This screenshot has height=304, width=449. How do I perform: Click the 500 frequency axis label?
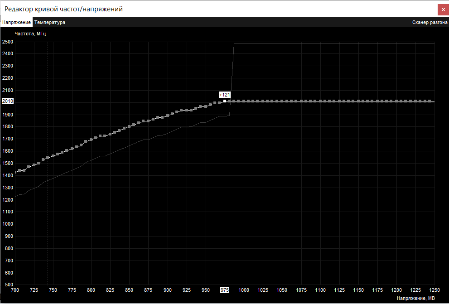tap(9, 285)
